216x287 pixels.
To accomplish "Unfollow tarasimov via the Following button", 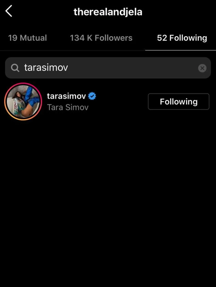I will tap(179, 102).
